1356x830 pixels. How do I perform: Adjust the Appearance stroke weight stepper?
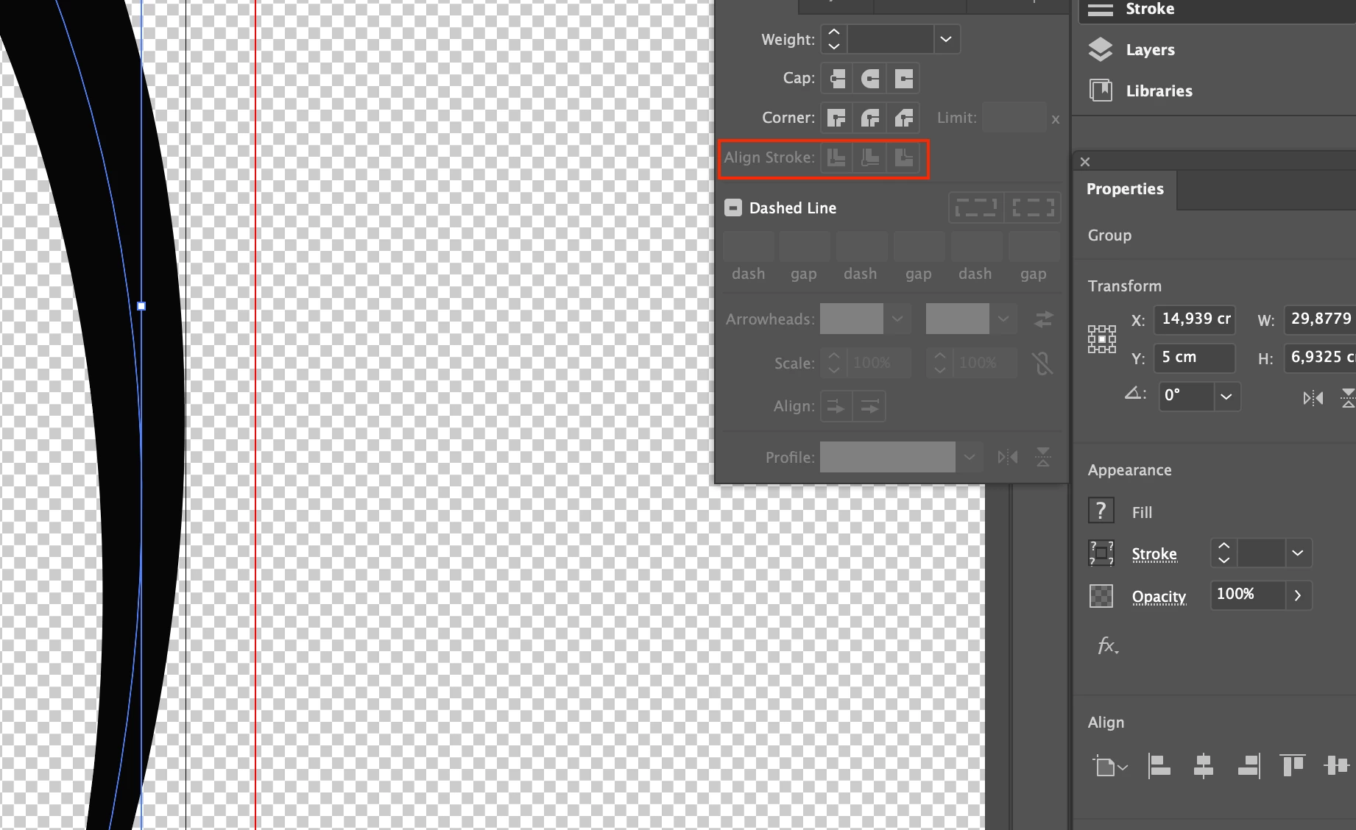tap(1224, 553)
